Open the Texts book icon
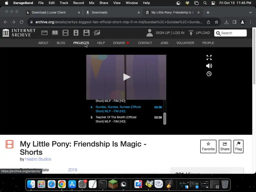This screenshot has height=192, width=256. (x=55, y=33)
